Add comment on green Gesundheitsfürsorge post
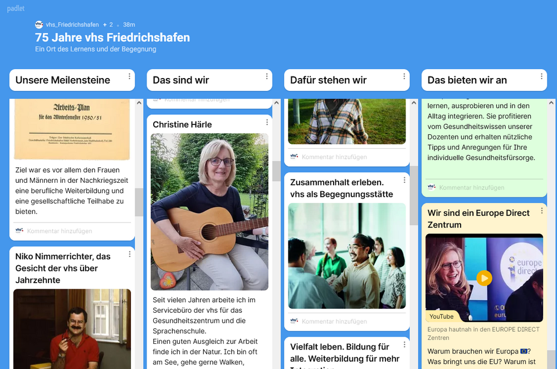Viewport: 557px width, 369px height. click(x=472, y=187)
